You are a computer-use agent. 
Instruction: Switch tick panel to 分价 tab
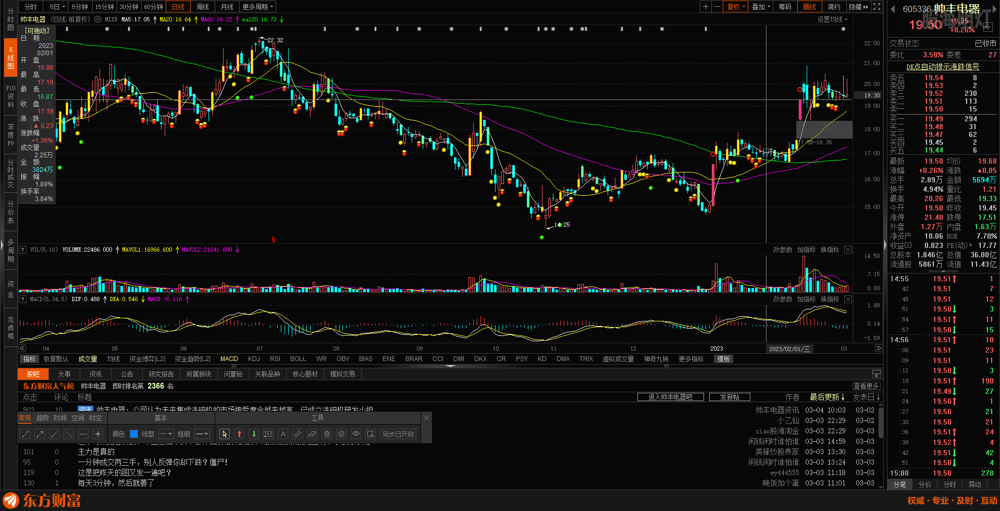[x=924, y=484]
